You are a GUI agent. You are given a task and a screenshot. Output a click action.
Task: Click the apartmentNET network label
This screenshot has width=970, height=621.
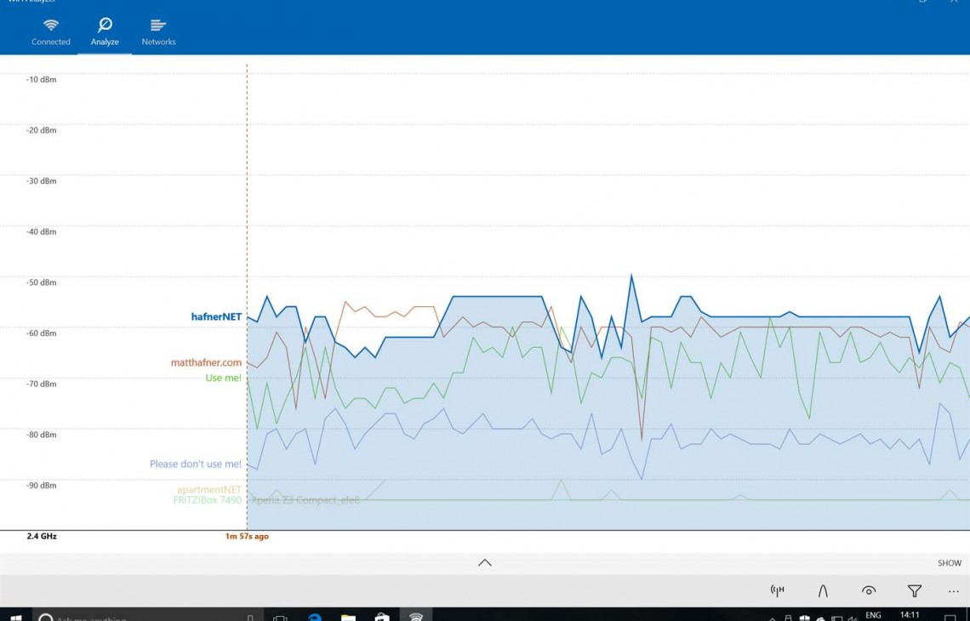(x=208, y=490)
